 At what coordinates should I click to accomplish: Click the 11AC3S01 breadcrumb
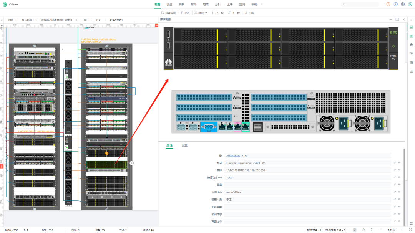116,20
